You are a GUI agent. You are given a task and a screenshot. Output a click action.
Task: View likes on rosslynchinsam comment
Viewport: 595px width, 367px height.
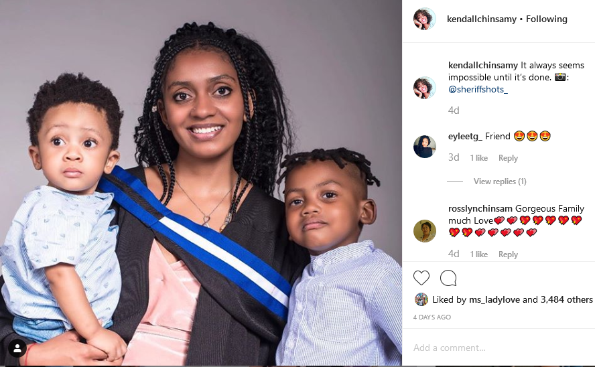(x=479, y=254)
